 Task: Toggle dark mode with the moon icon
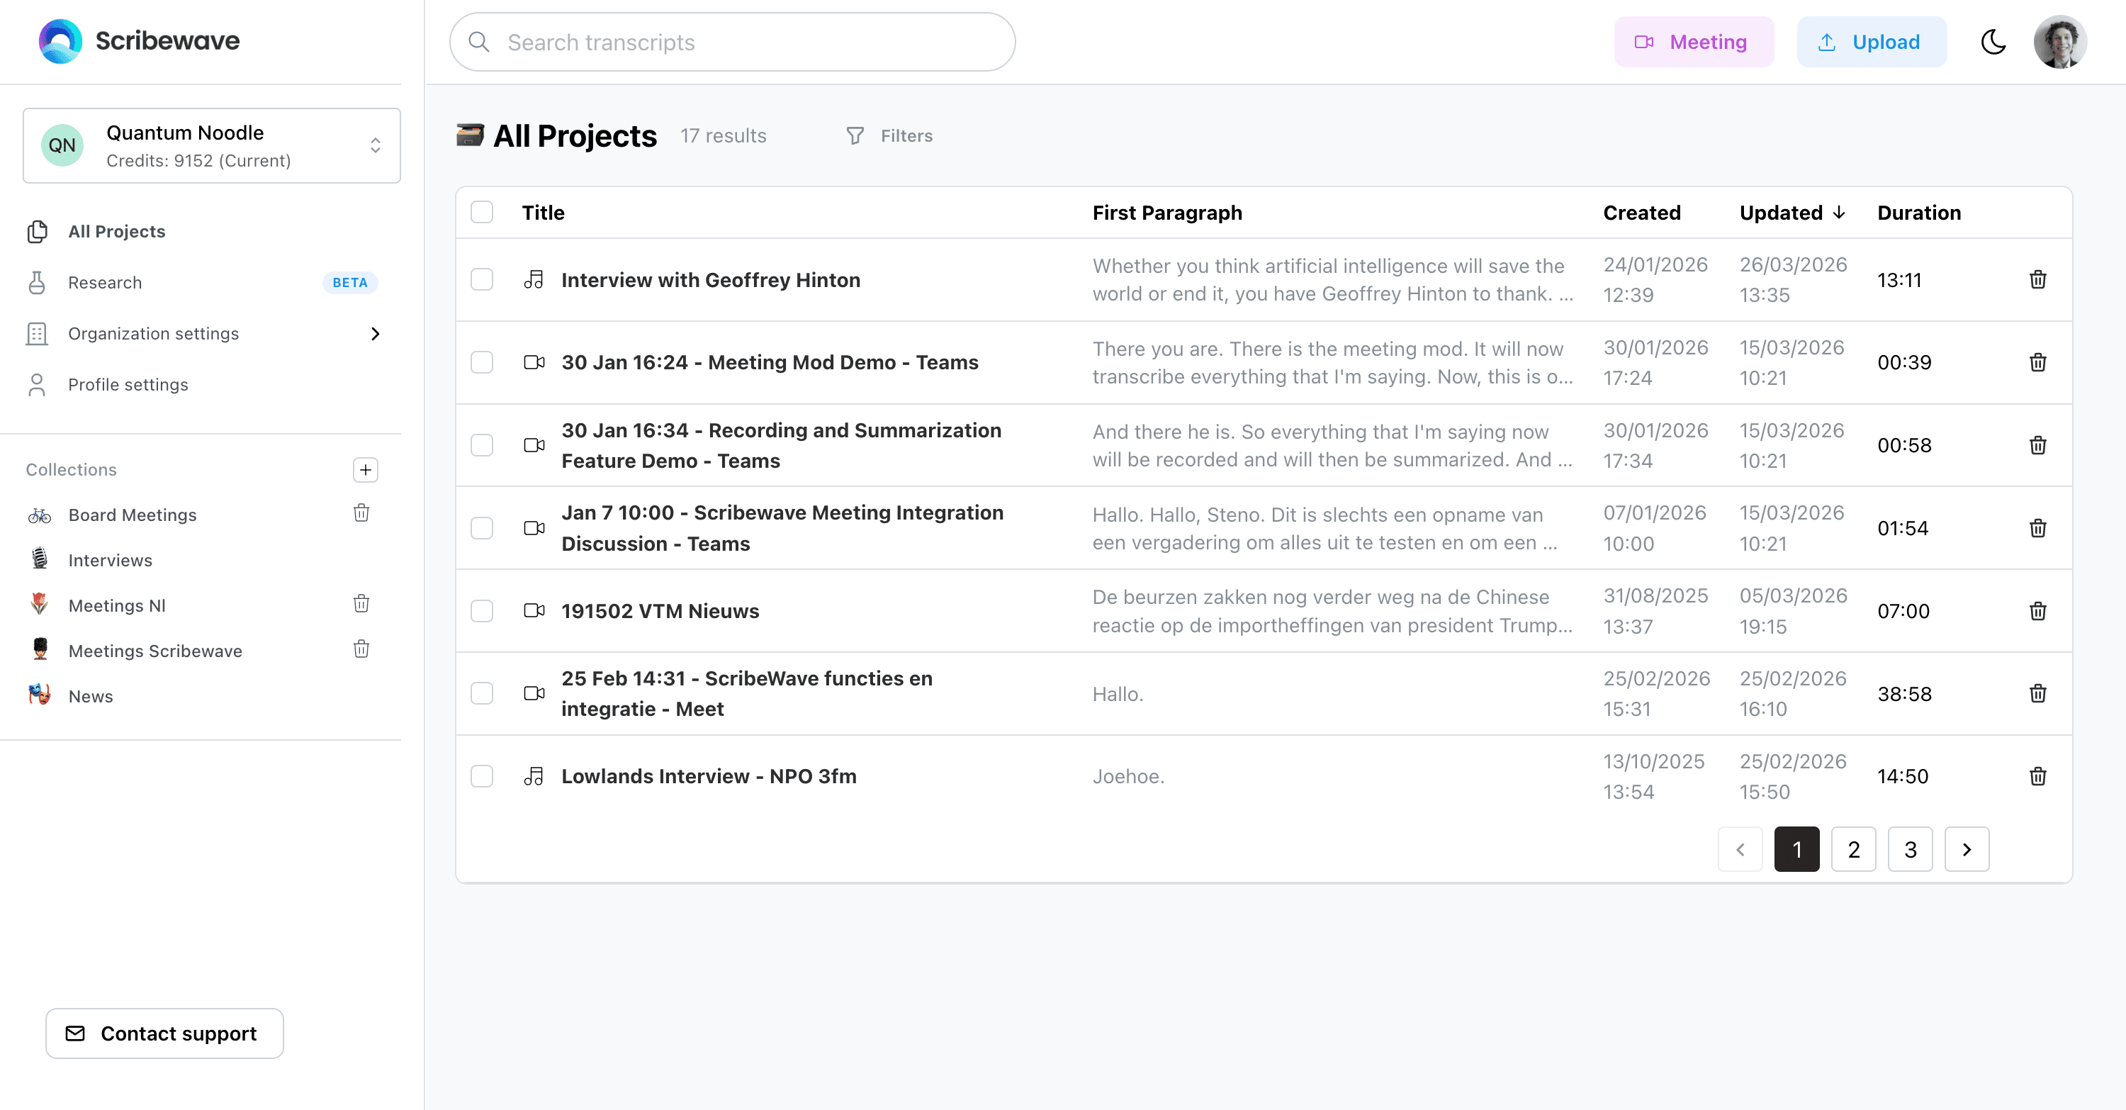click(x=1994, y=41)
